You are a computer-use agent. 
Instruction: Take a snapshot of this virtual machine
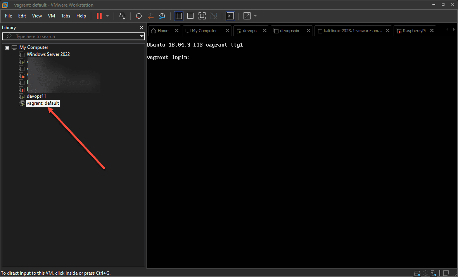click(x=139, y=16)
